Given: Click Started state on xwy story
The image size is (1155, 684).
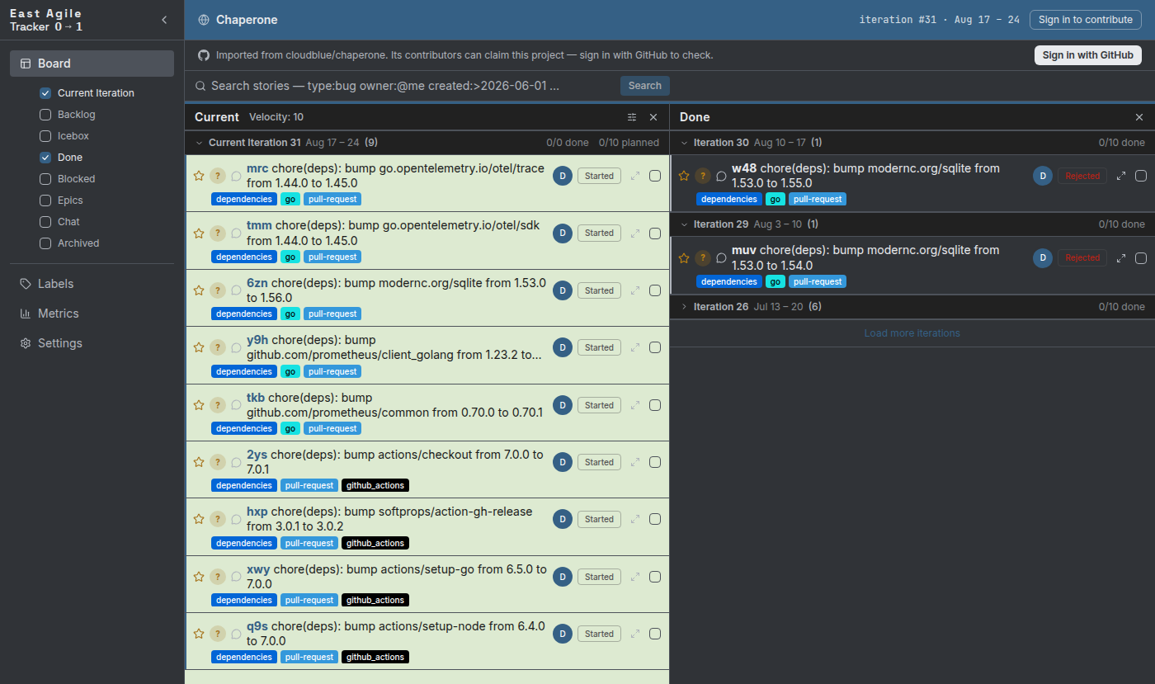Looking at the screenshot, I should pos(599,577).
